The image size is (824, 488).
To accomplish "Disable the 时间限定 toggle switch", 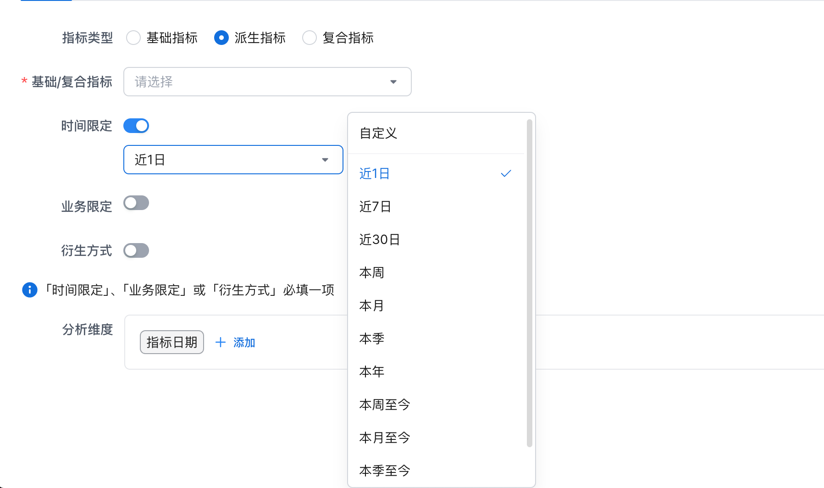I will pos(136,126).
